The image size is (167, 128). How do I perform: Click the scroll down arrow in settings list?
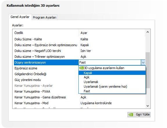click(148, 106)
